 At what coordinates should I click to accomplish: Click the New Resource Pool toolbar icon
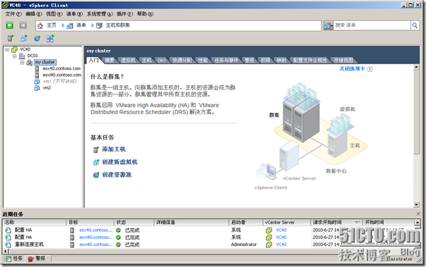click(37, 39)
